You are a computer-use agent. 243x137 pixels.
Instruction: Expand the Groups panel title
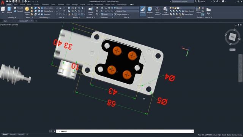tap(200, 18)
